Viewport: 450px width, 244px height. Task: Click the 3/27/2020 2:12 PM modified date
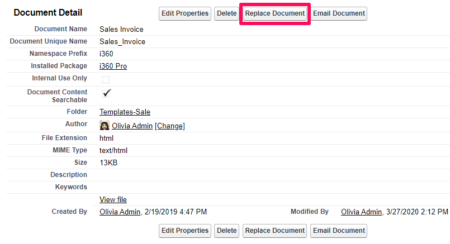[x=417, y=212]
